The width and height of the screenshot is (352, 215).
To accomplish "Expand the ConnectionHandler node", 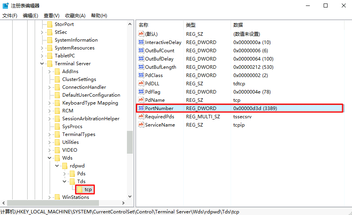I will (50, 87).
